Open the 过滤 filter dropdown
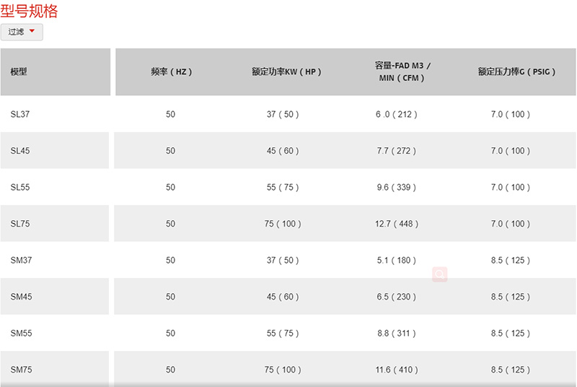577x387 pixels. (22, 32)
